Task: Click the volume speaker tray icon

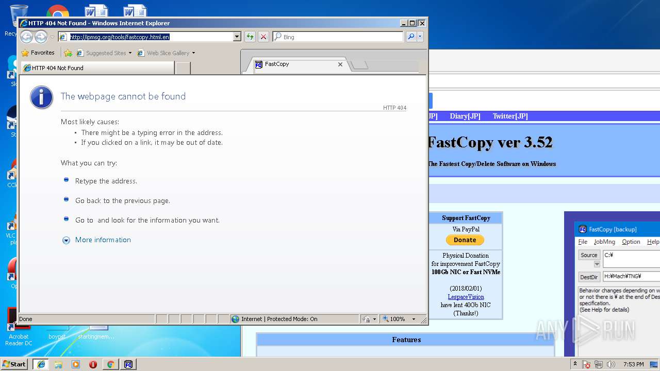Action: [611, 364]
